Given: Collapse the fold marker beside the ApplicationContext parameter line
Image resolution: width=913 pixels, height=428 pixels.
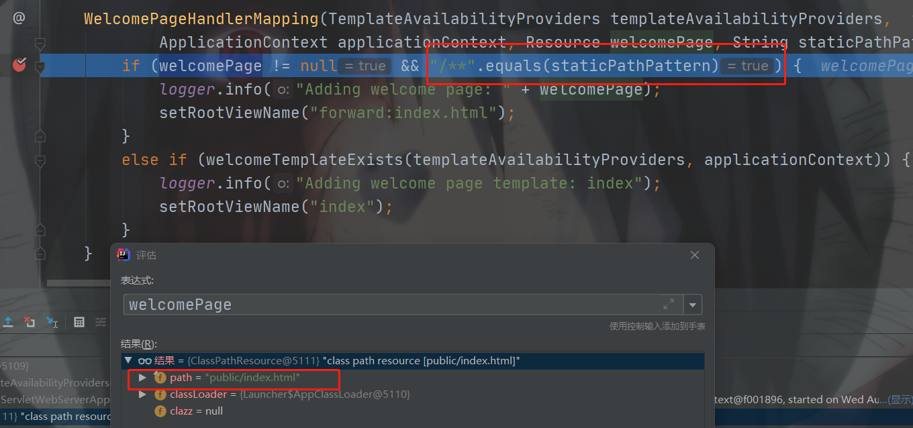Looking at the screenshot, I should [40, 43].
